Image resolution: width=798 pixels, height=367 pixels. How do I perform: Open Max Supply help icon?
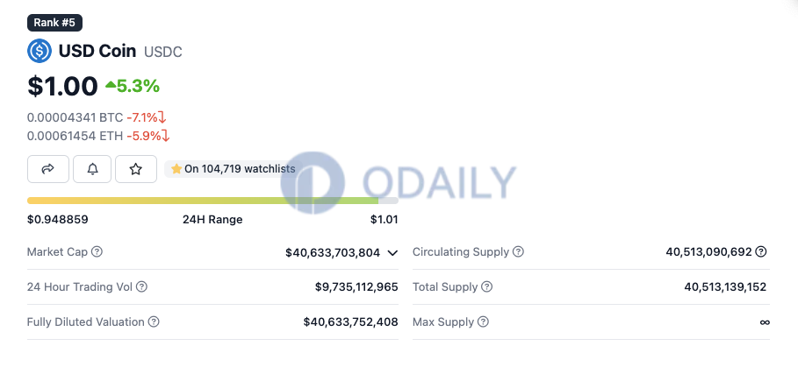pyautogui.click(x=484, y=321)
